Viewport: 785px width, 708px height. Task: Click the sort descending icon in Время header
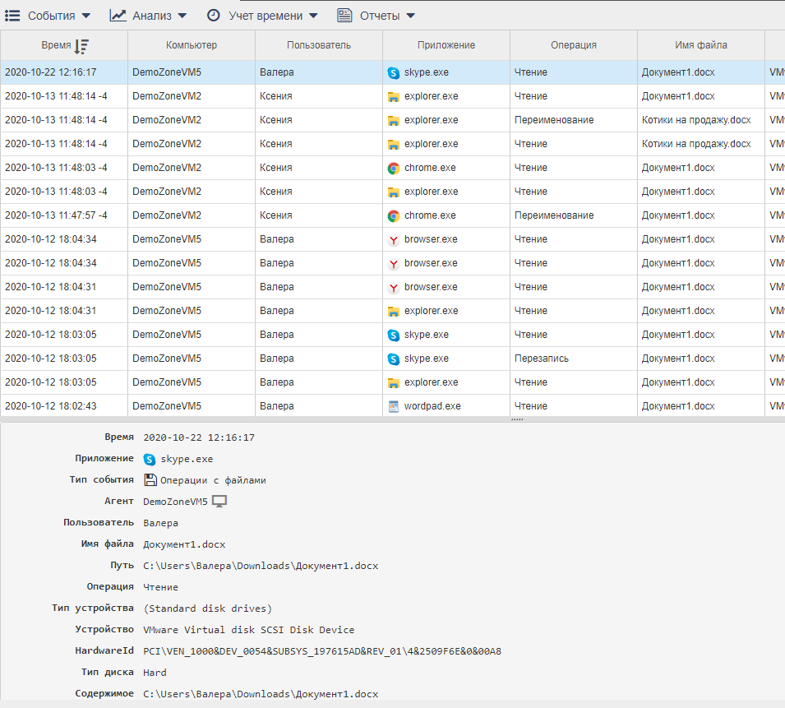tap(81, 46)
